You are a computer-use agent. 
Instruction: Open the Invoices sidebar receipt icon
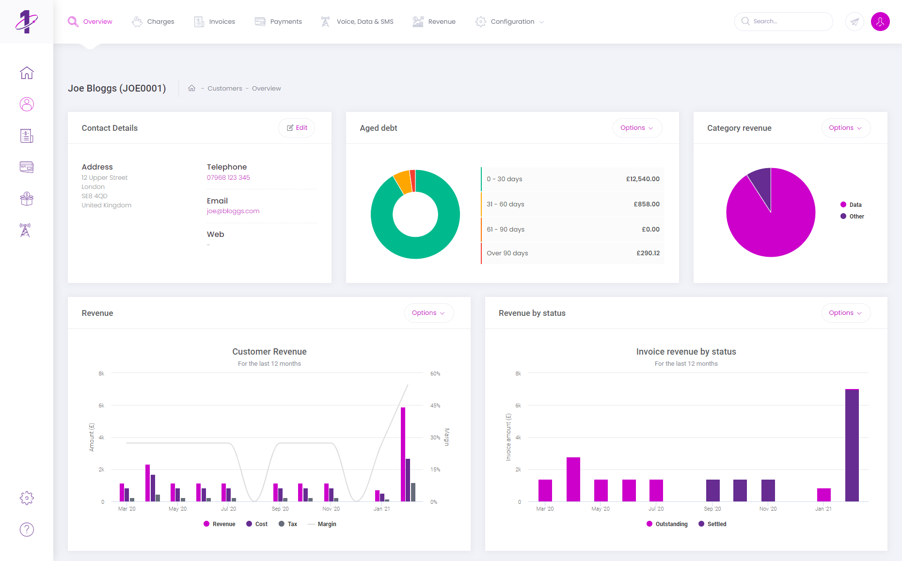[27, 136]
